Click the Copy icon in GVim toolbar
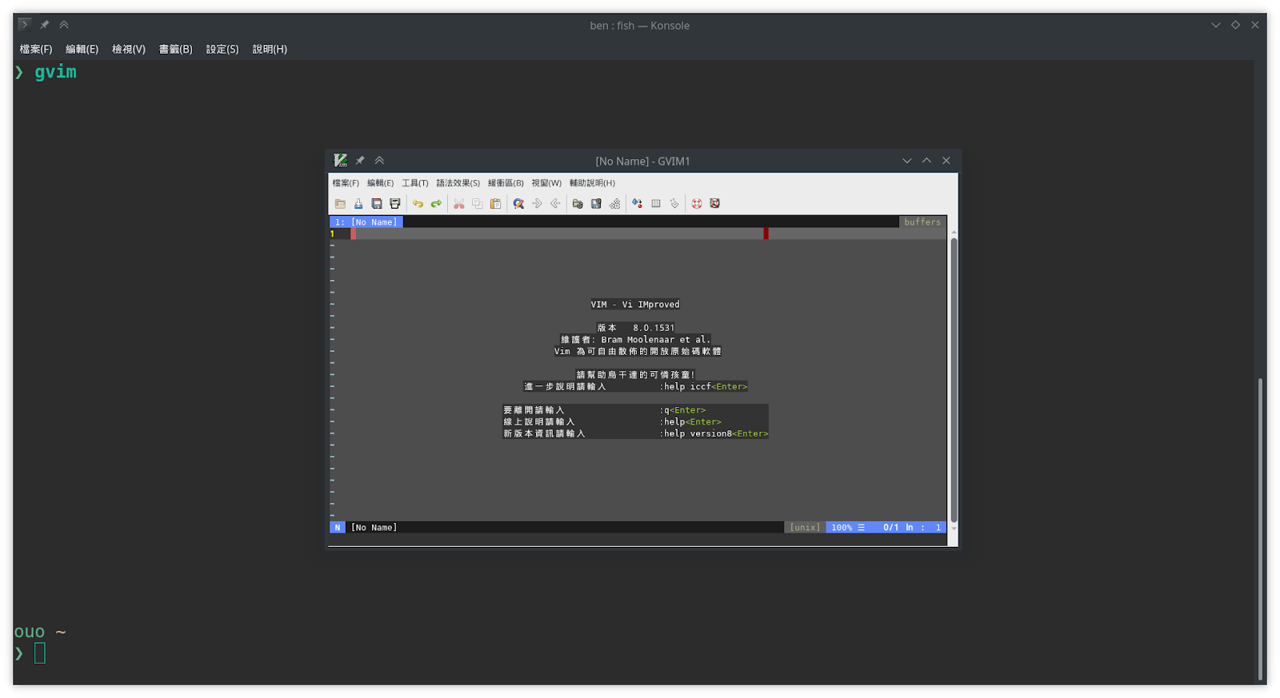1280x698 pixels. click(x=478, y=204)
